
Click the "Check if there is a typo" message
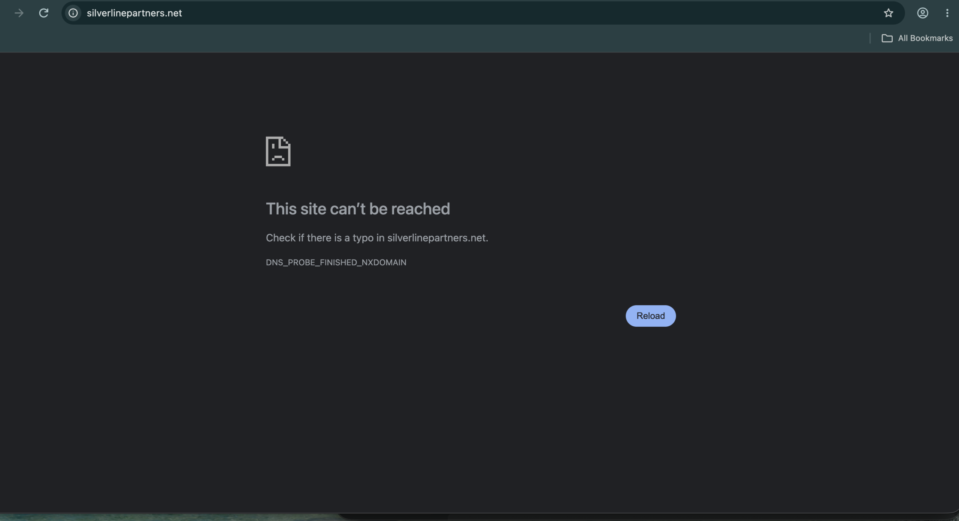(x=377, y=238)
